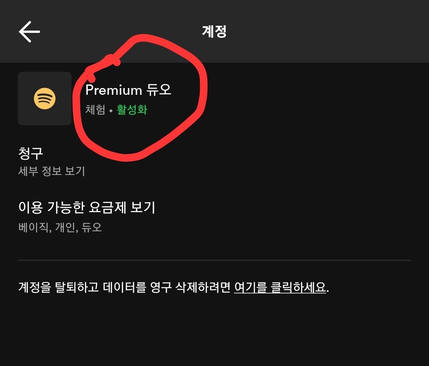Click the horizontal divider line
The height and width of the screenshot is (366, 429).
click(214, 260)
